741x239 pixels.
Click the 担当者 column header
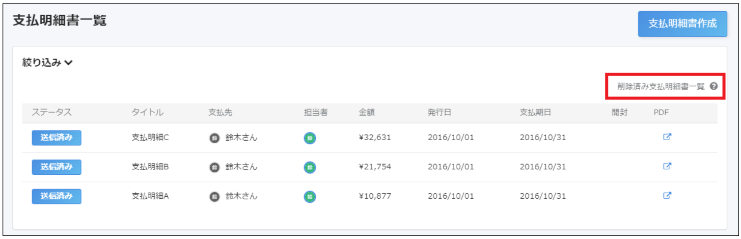tap(316, 113)
